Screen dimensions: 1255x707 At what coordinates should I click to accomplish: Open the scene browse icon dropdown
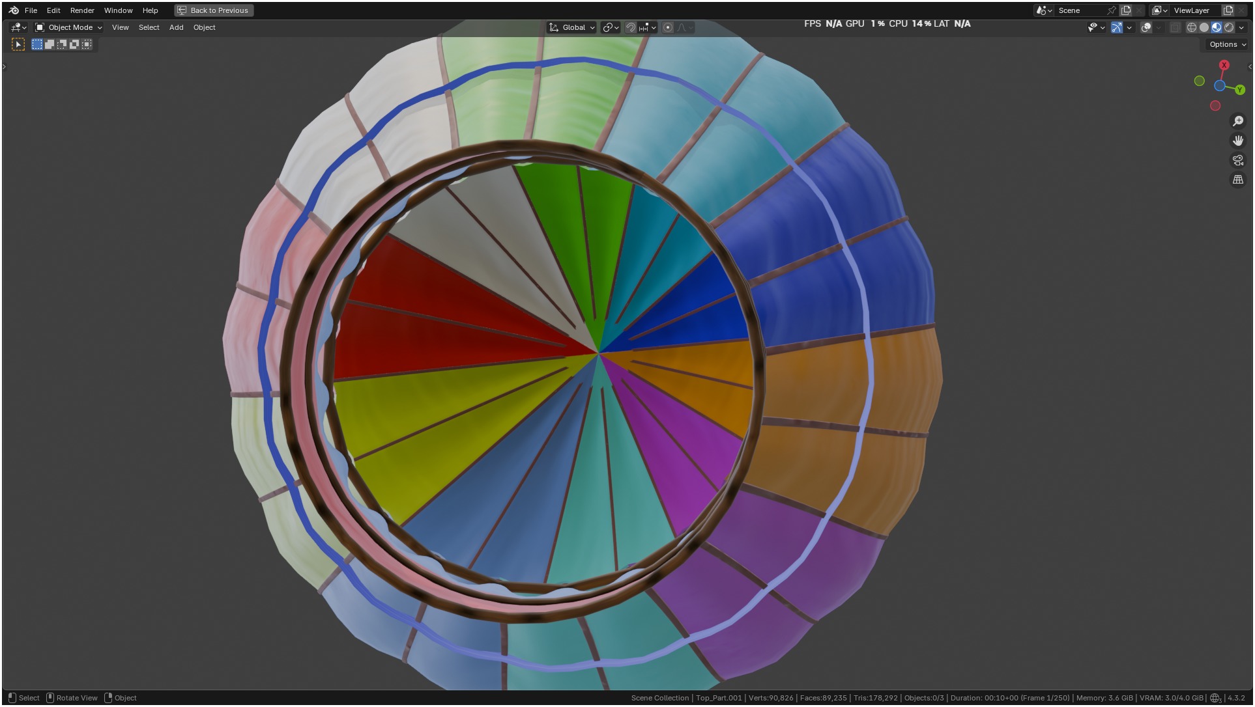tap(1044, 10)
